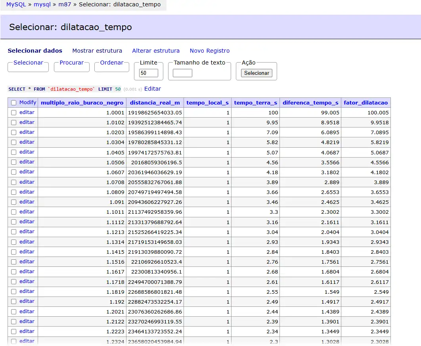Viewport: 421px width, 346px height.
Task: Click the SQL query text SELECT statement
Action: [x=65, y=89]
